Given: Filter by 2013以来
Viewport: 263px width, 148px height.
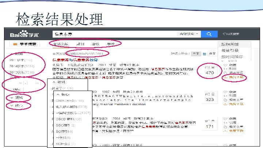Looking at the screenshot, I should point(22,72).
